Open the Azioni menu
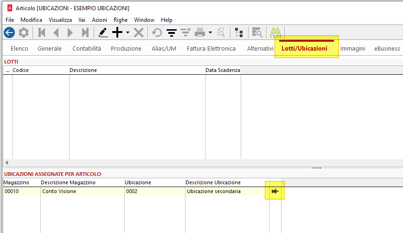The image size is (403, 233). click(x=99, y=20)
